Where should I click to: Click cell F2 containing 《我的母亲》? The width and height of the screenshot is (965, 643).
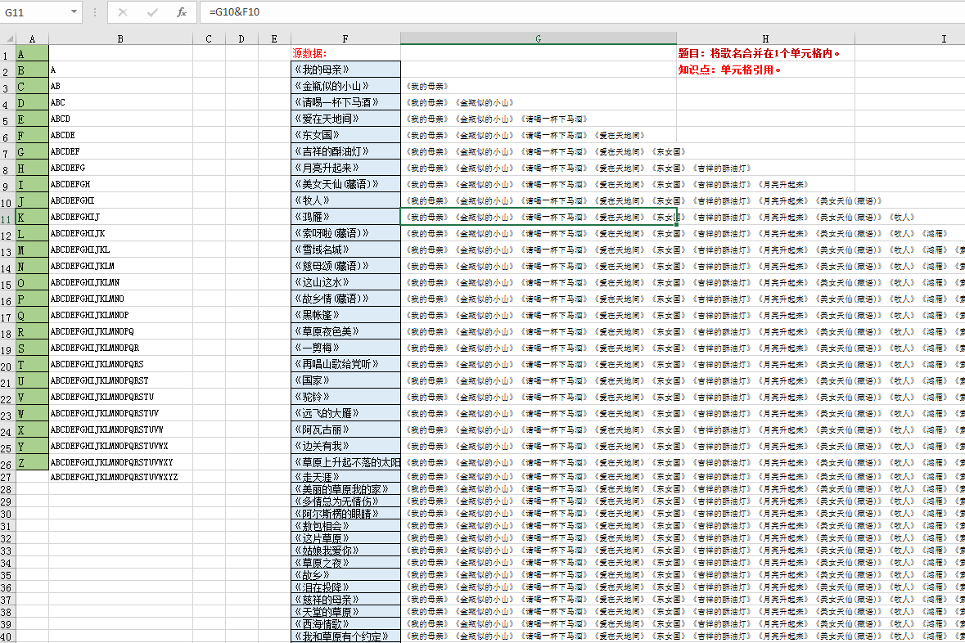click(x=345, y=70)
